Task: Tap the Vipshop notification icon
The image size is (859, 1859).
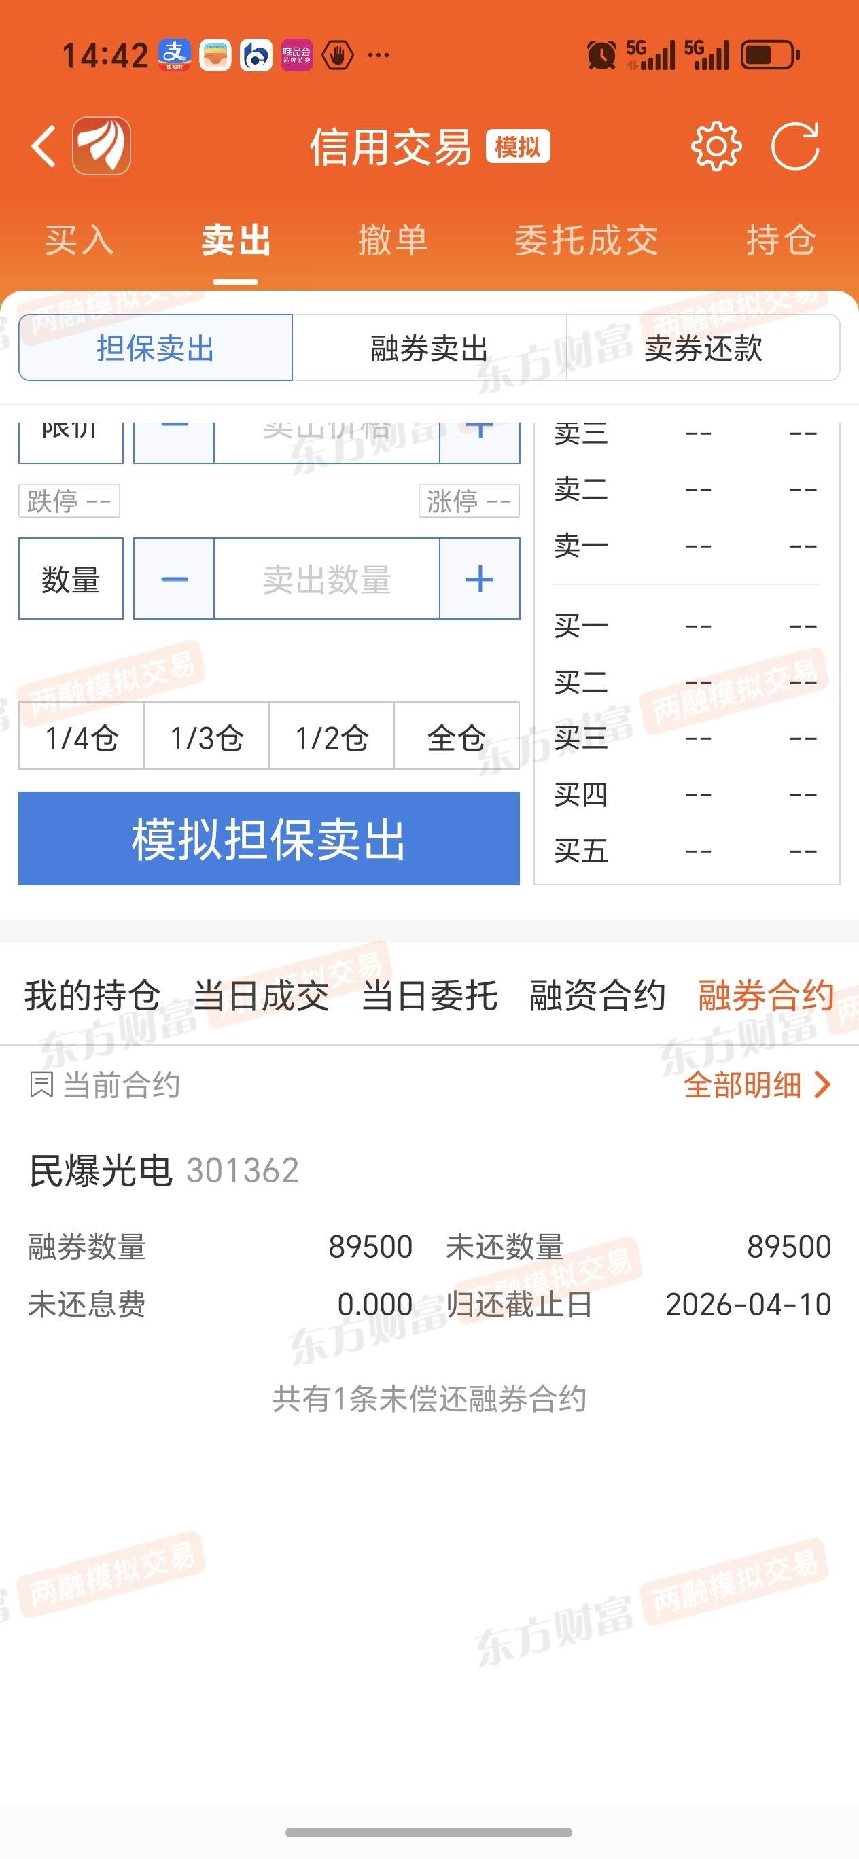Action: pyautogui.click(x=297, y=55)
